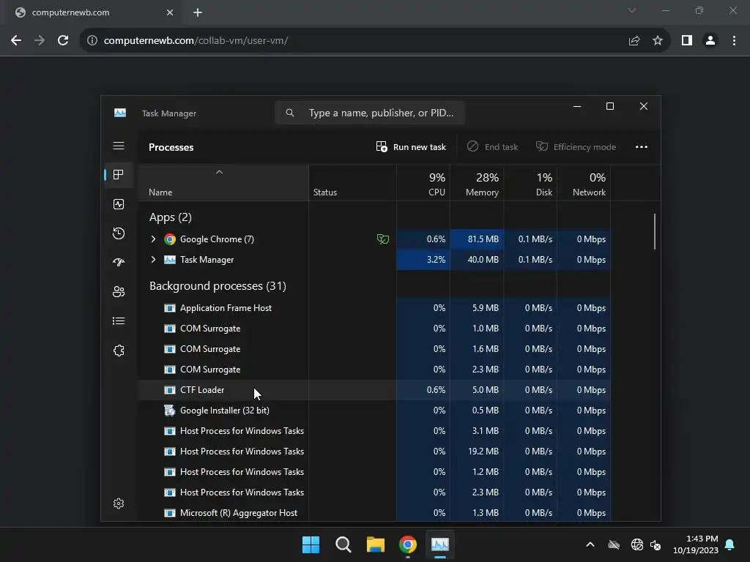Select Microsoft (R) Aggregator Host process

(374, 512)
